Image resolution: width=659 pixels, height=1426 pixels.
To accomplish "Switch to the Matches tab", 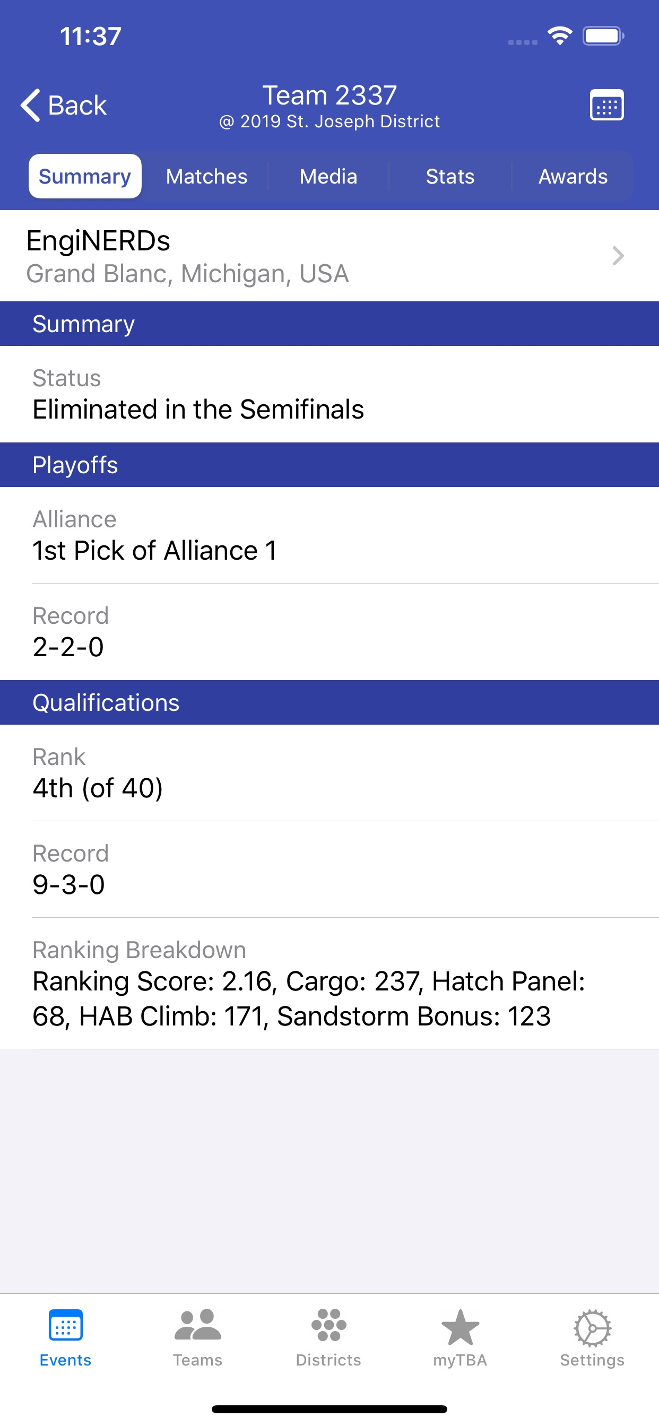I will [x=206, y=176].
